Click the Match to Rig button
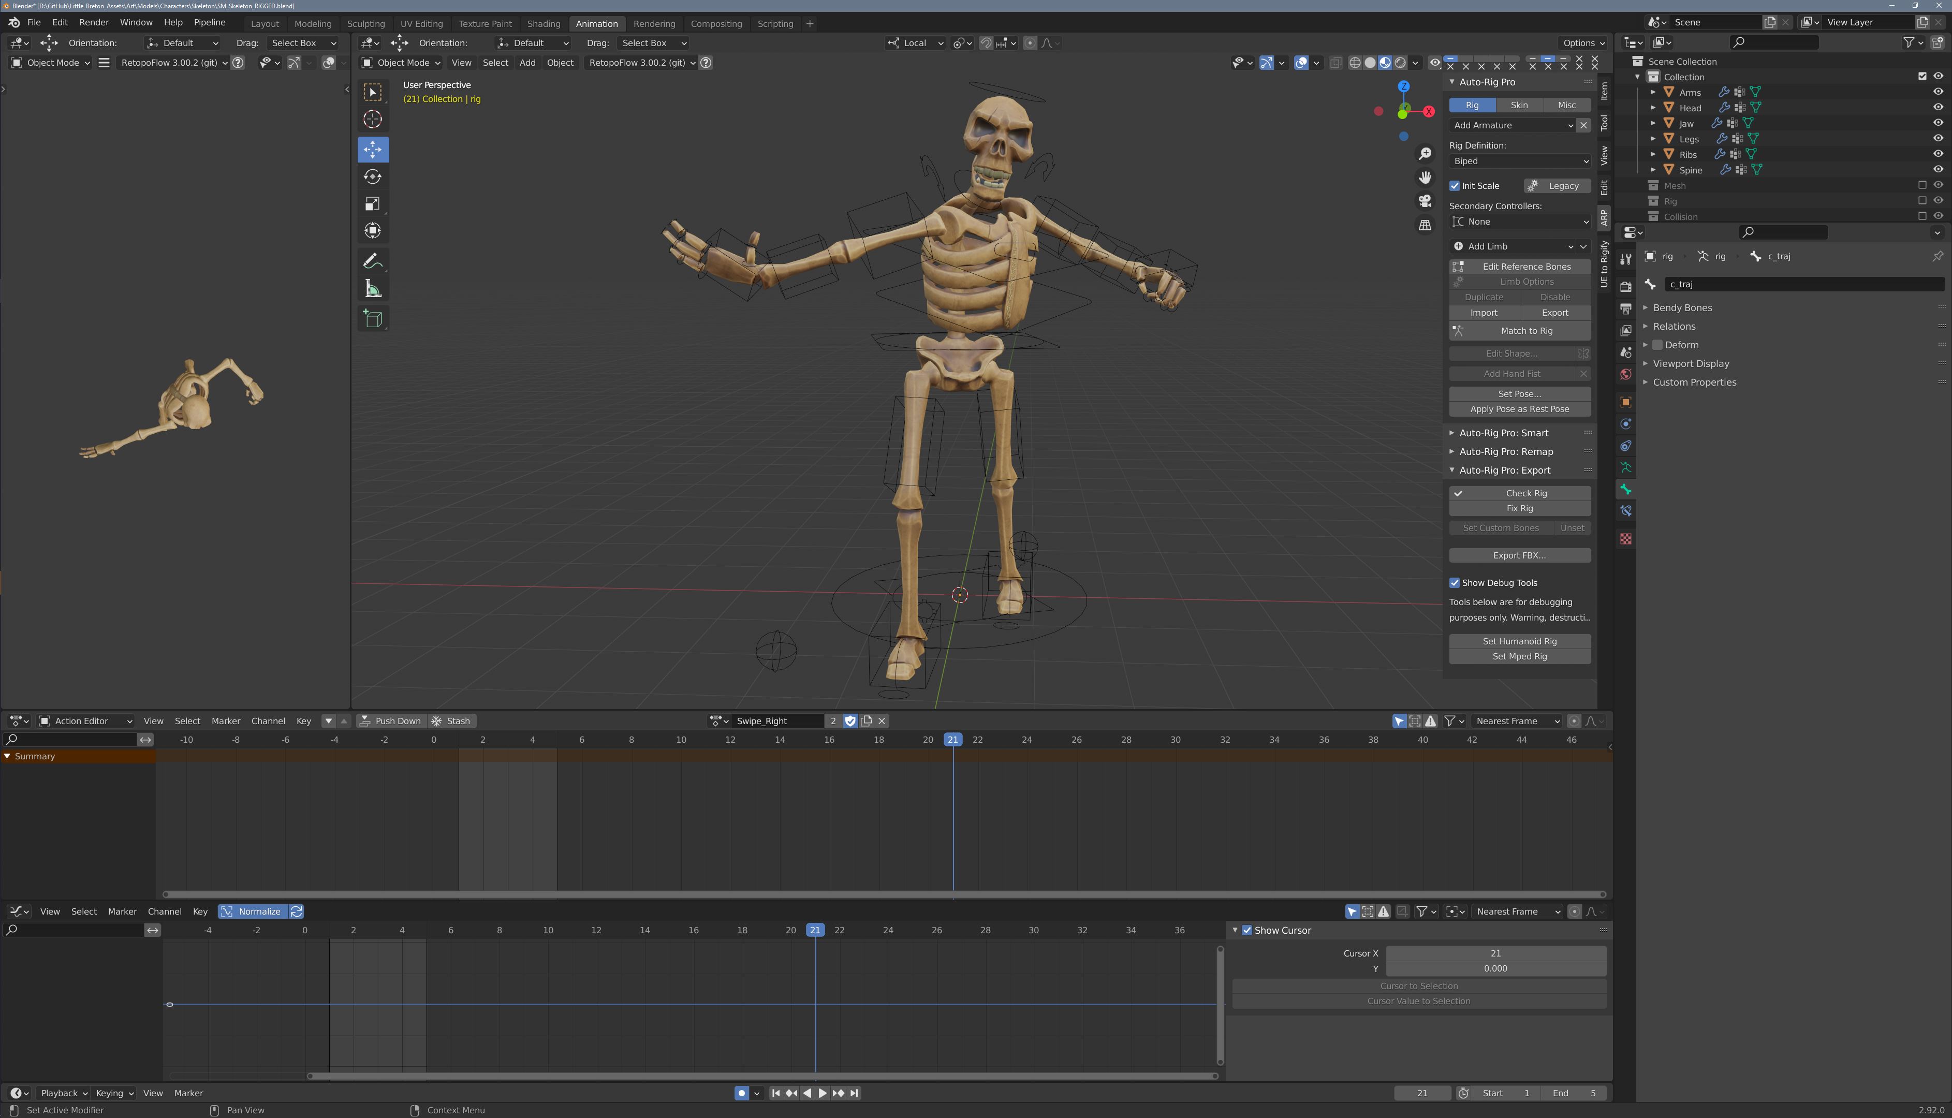This screenshot has height=1118, width=1952. point(1519,331)
